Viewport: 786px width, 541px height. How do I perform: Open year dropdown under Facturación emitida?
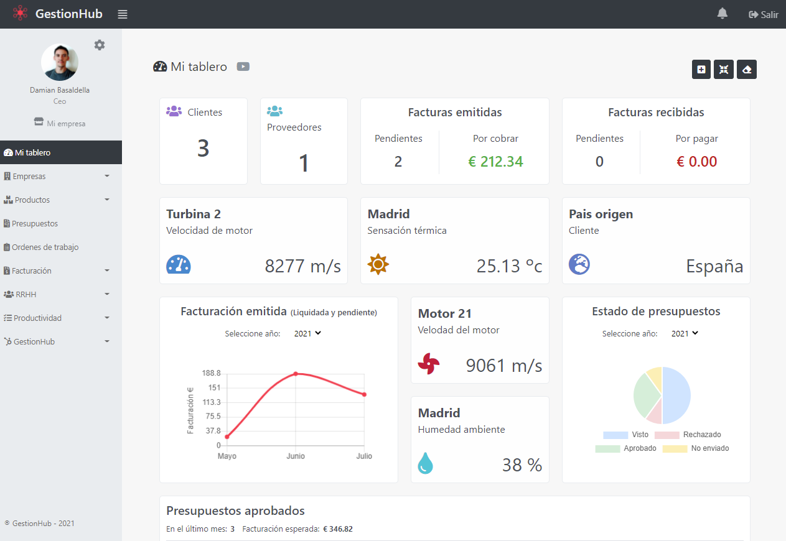(x=307, y=333)
